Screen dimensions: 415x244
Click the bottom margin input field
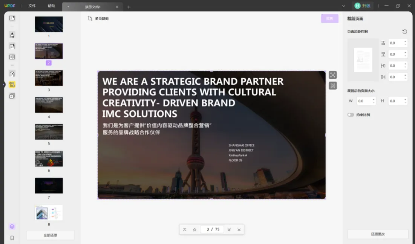point(398,54)
